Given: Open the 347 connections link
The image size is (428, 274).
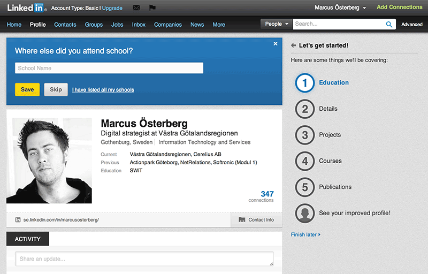Looking at the screenshot, I should tap(261, 196).
